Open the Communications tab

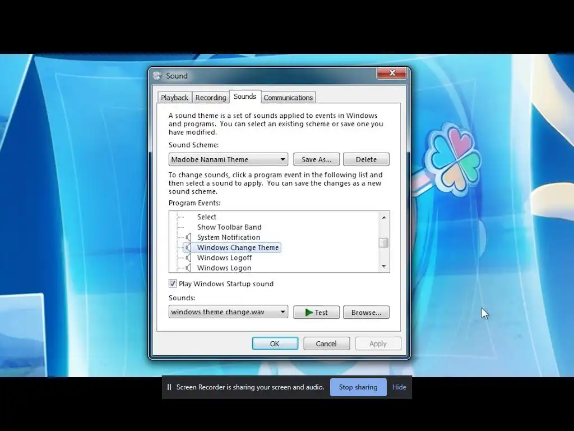pyautogui.click(x=288, y=98)
